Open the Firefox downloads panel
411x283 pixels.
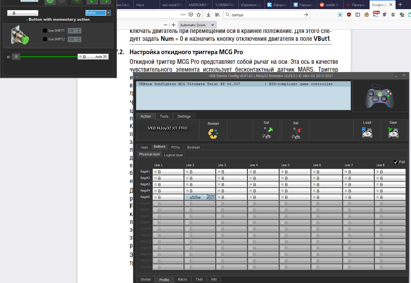[209, 15]
